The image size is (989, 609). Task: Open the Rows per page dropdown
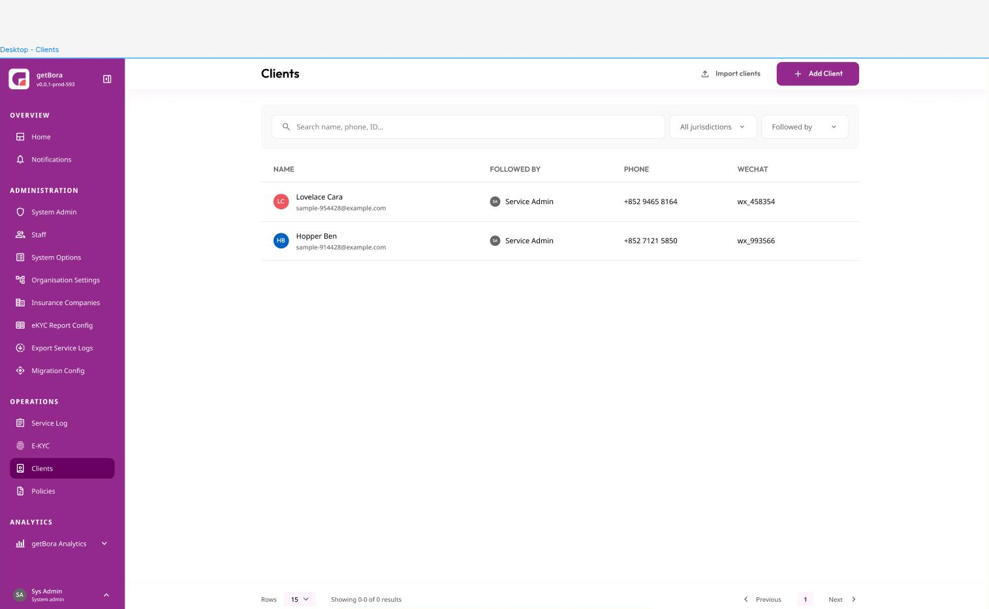(300, 599)
